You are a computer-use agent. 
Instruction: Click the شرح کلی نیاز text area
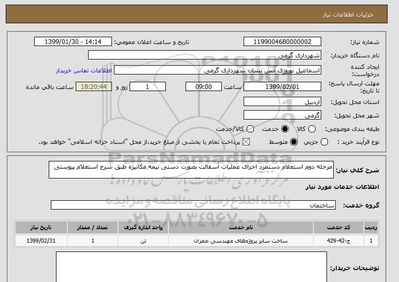(191, 170)
